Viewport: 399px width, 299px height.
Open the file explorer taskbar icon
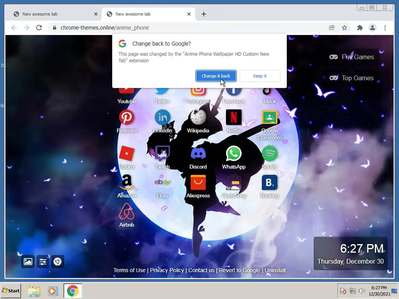pyautogui.click(x=34, y=291)
